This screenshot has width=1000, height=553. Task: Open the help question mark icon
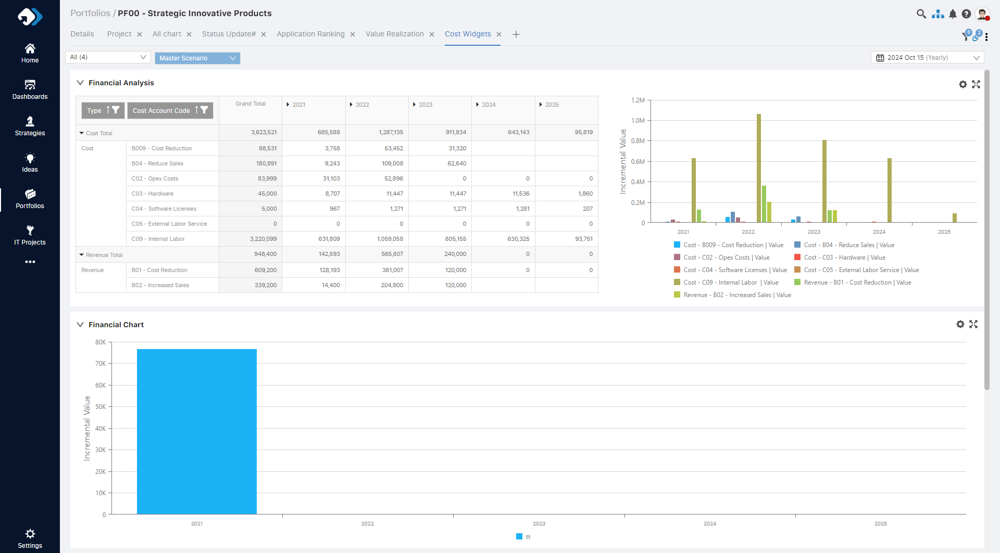point(966,14)
